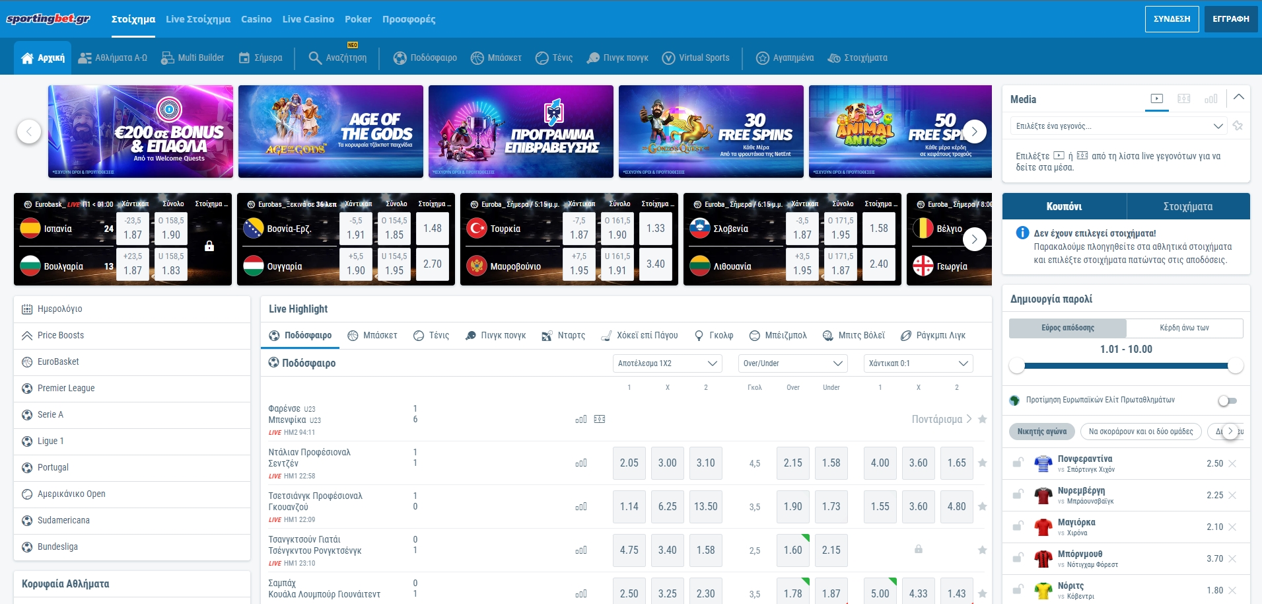Click the ΣΥΝΔΕΣΗ login button
The width and height of the screenshot is (1262, 604).
point(1172,19)
